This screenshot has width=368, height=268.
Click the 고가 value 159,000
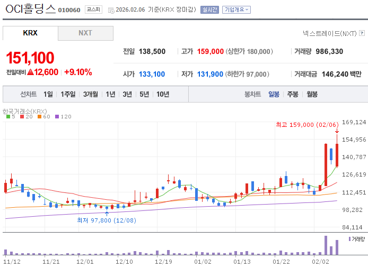coord(211,51)
